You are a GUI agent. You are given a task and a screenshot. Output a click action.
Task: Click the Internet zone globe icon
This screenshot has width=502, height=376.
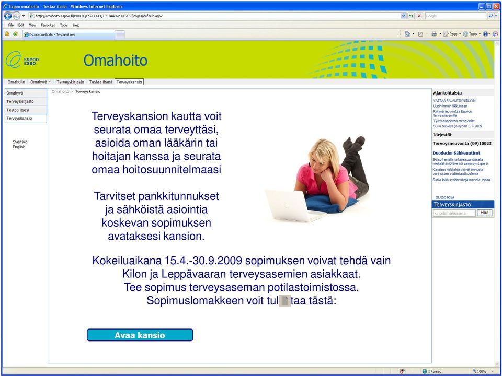(425, 371)
